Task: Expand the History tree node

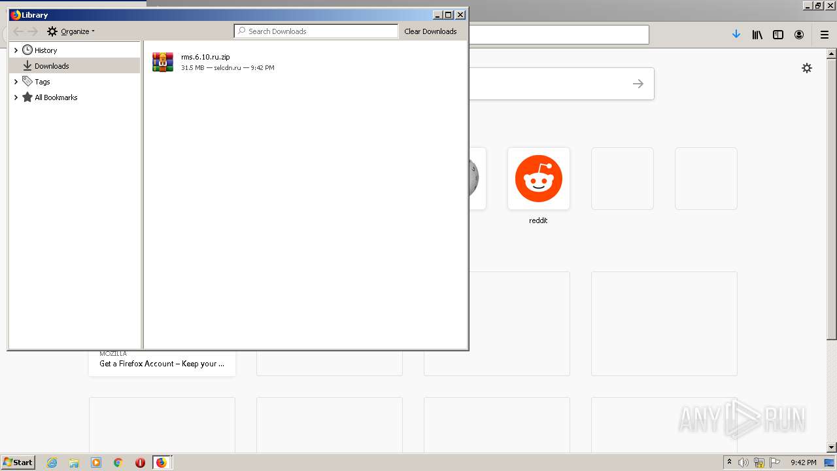Action: tap(16, 50)
